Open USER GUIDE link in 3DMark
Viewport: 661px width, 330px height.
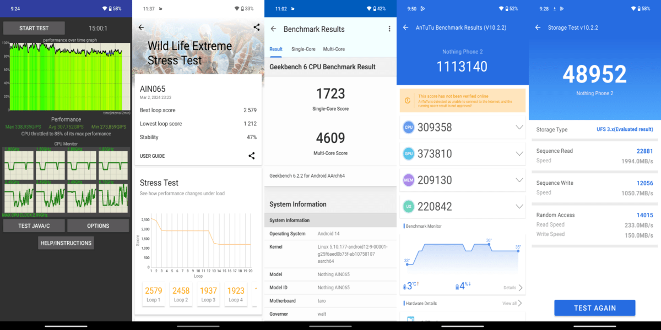click(x=153, y=156)
